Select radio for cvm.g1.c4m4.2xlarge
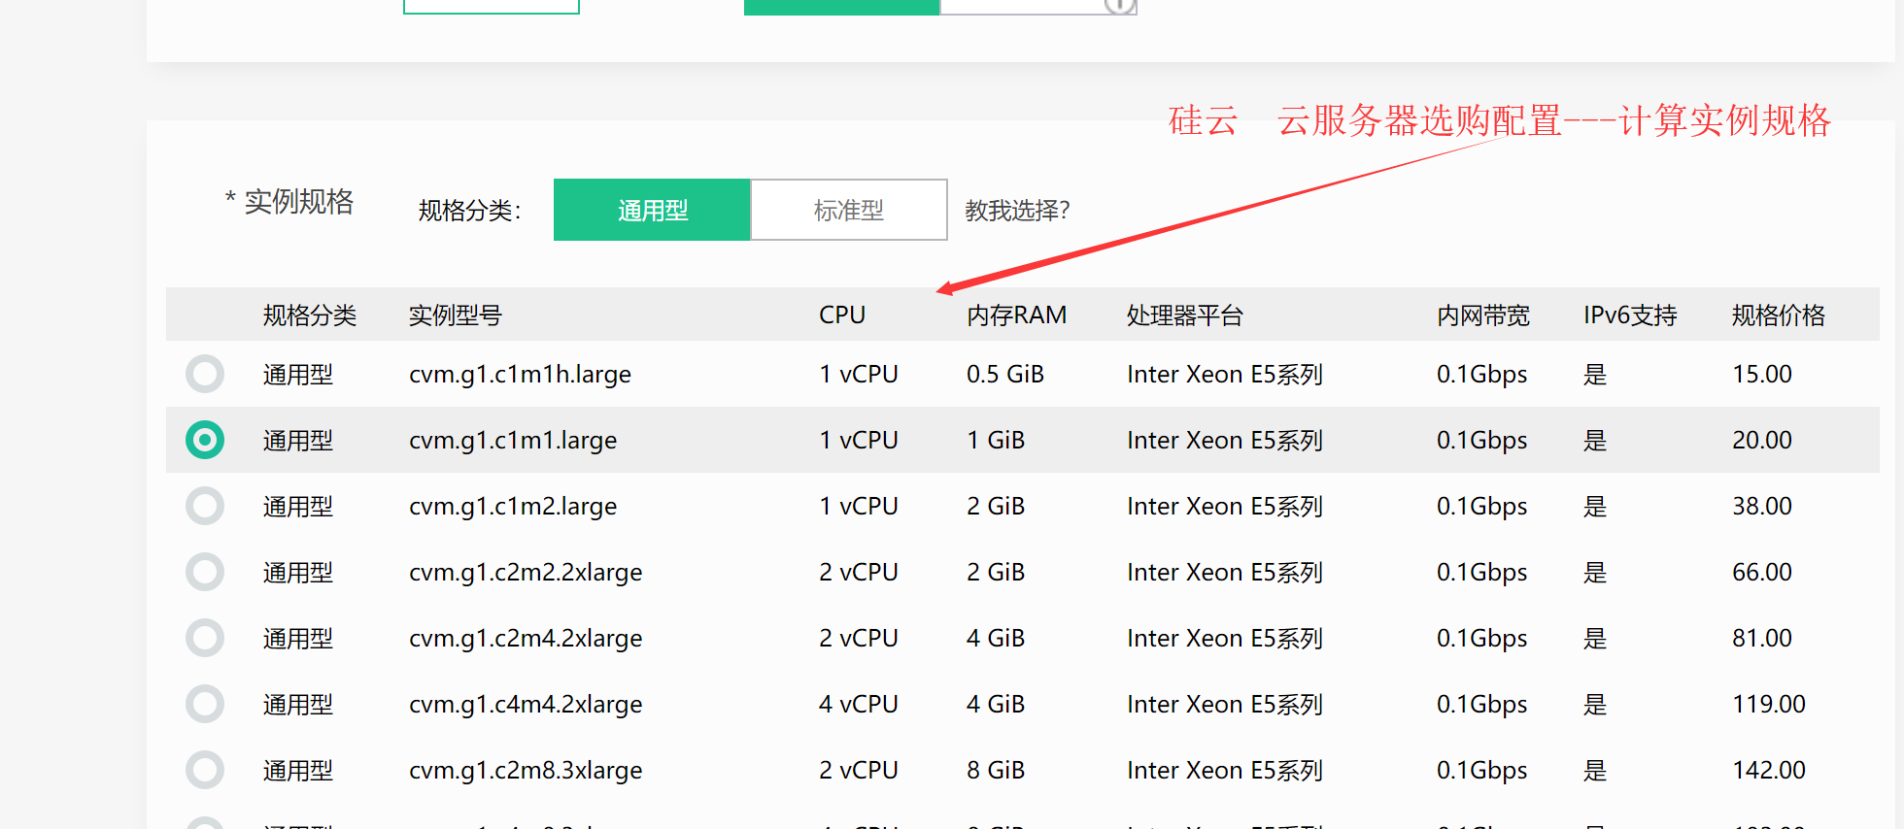This screenshot has height=829, width=1904. (x=205, y=704)
